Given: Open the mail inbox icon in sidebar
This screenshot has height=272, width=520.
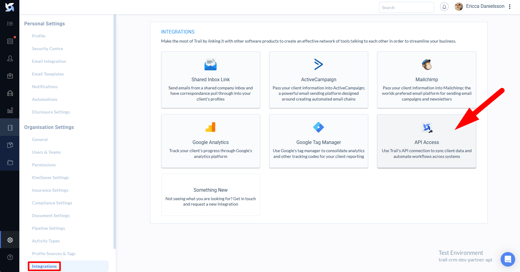Looking at the screenshot, I should click(10, 93).
